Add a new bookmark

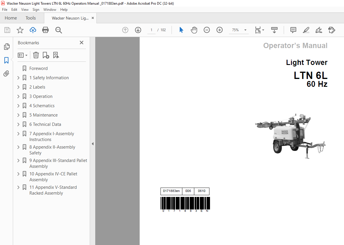coord(46,55)
